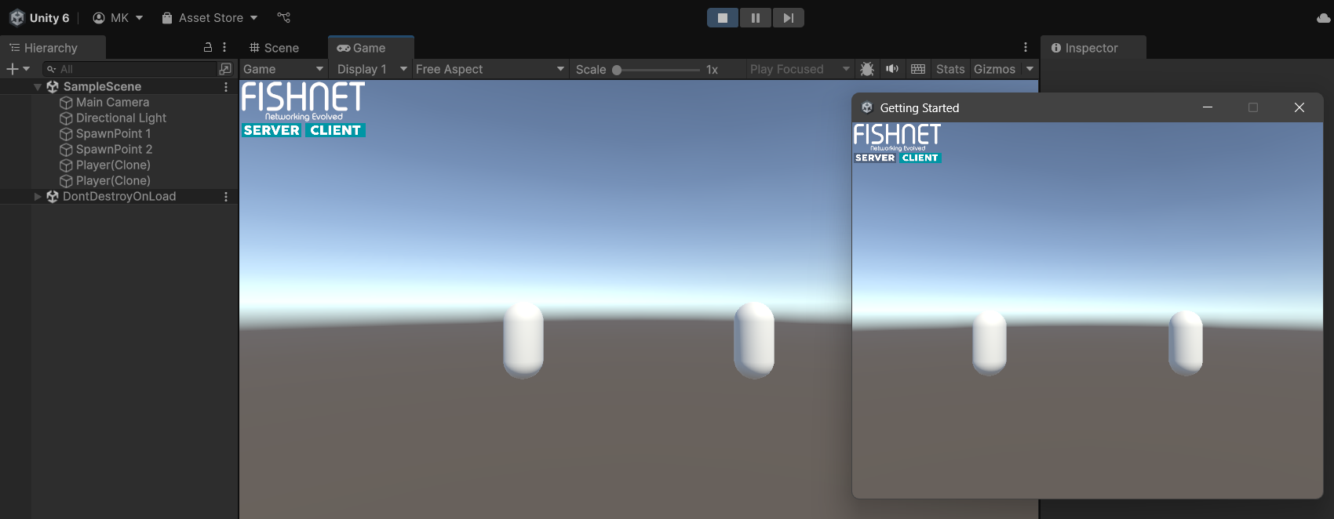The image size is (1334, 519).
Task: Select the second Player(Clone) object
Action: (x=113, y=180)
